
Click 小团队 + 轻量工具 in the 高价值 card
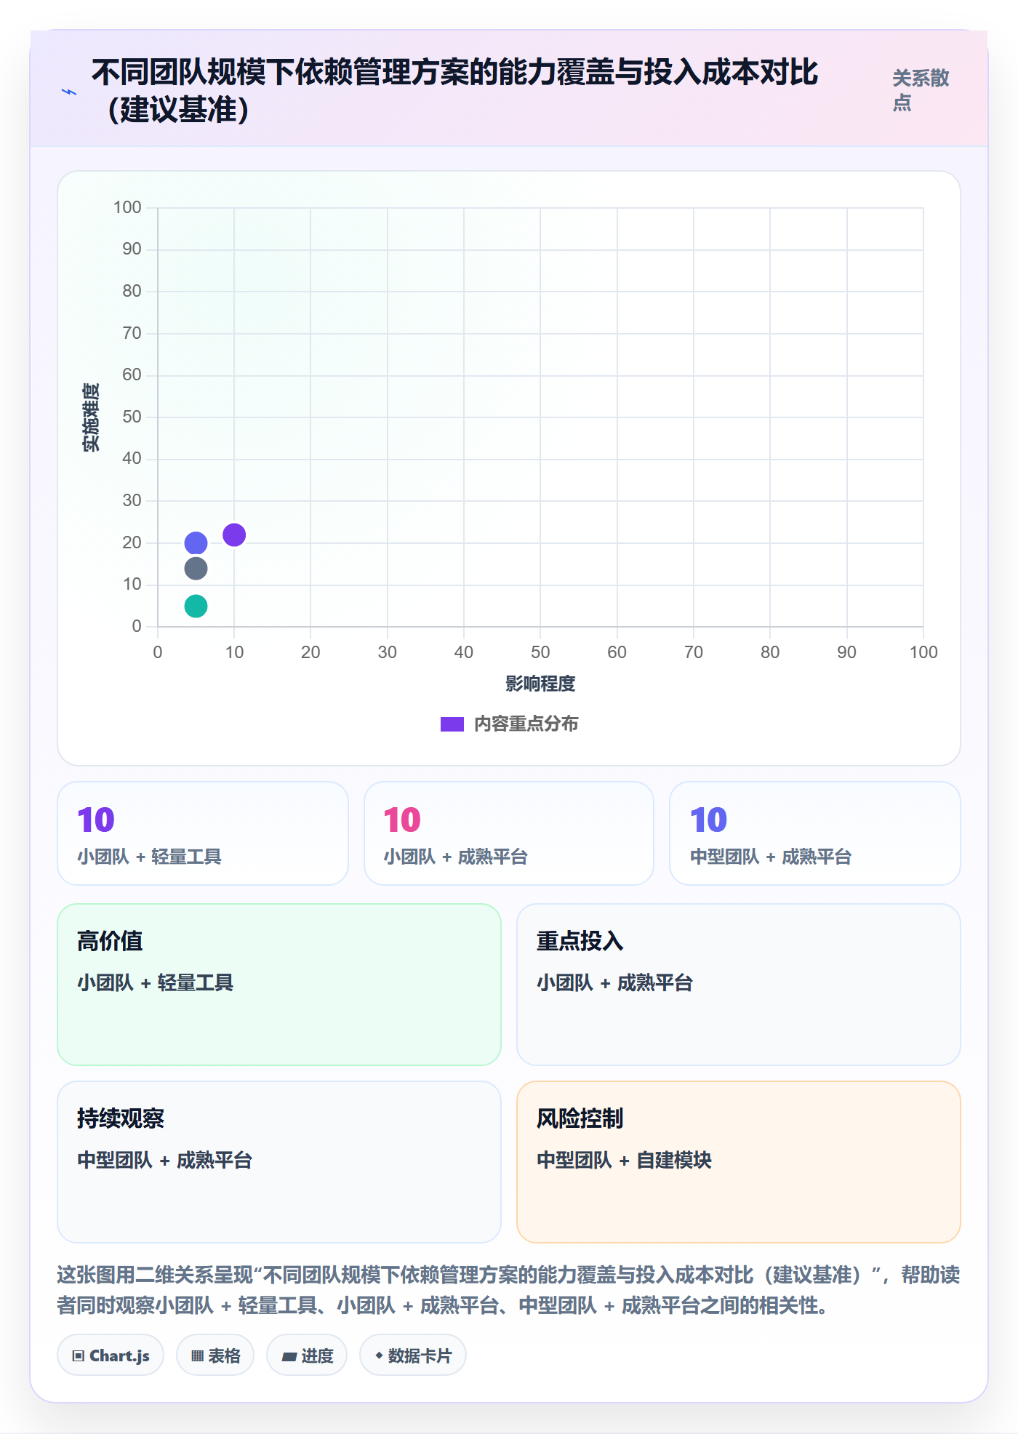155,982
